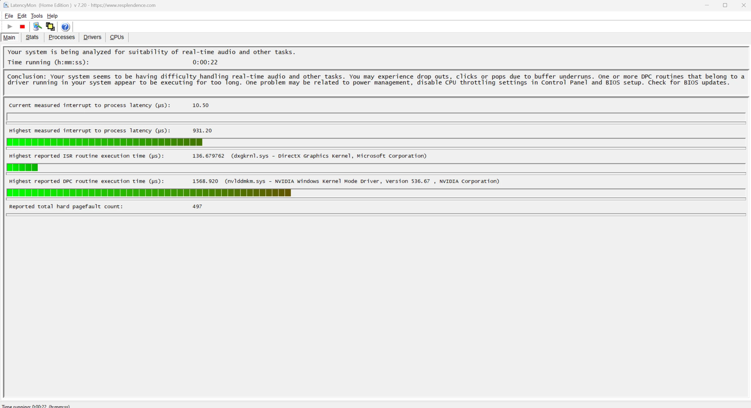Image resolution: width=751 pixels, height=408 pixels.
Task: Click the status bar time running text
Action: [36, 406]
